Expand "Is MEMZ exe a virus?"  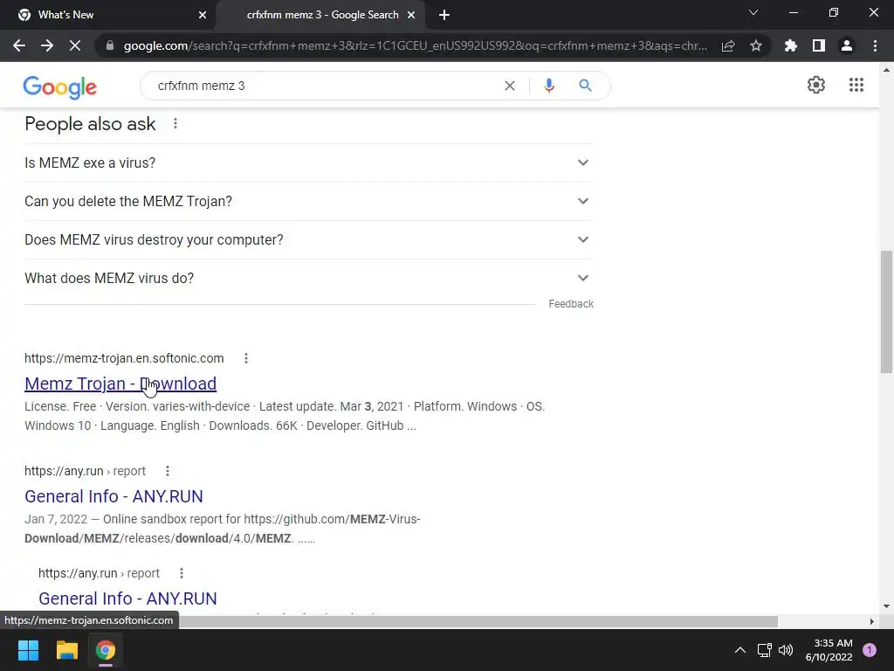coord(309,163)
